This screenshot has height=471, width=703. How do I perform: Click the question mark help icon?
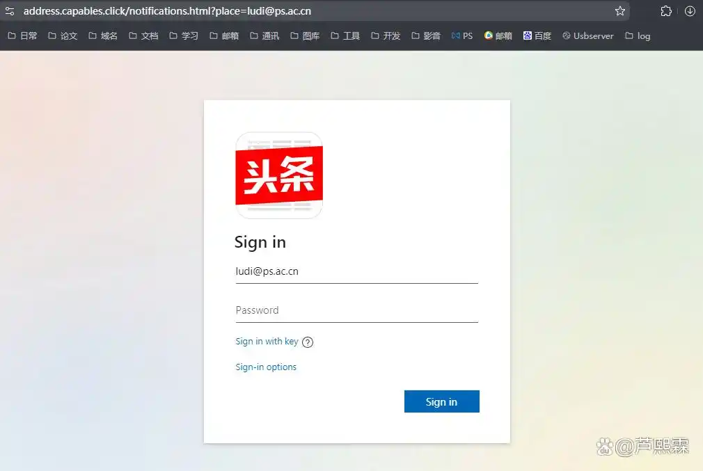308,342
